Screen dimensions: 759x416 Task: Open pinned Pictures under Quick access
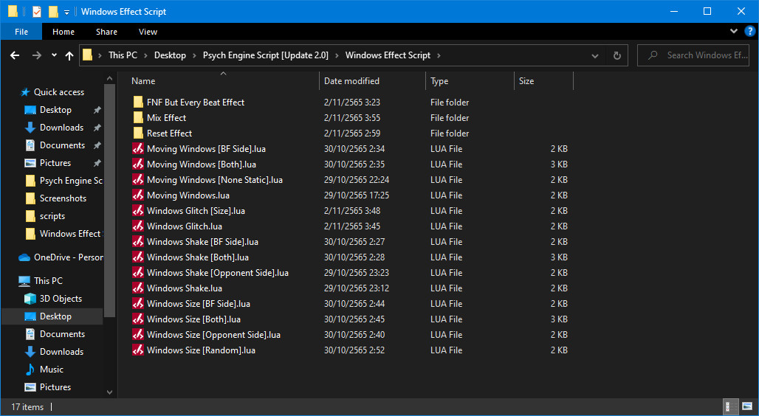point(55,162)
